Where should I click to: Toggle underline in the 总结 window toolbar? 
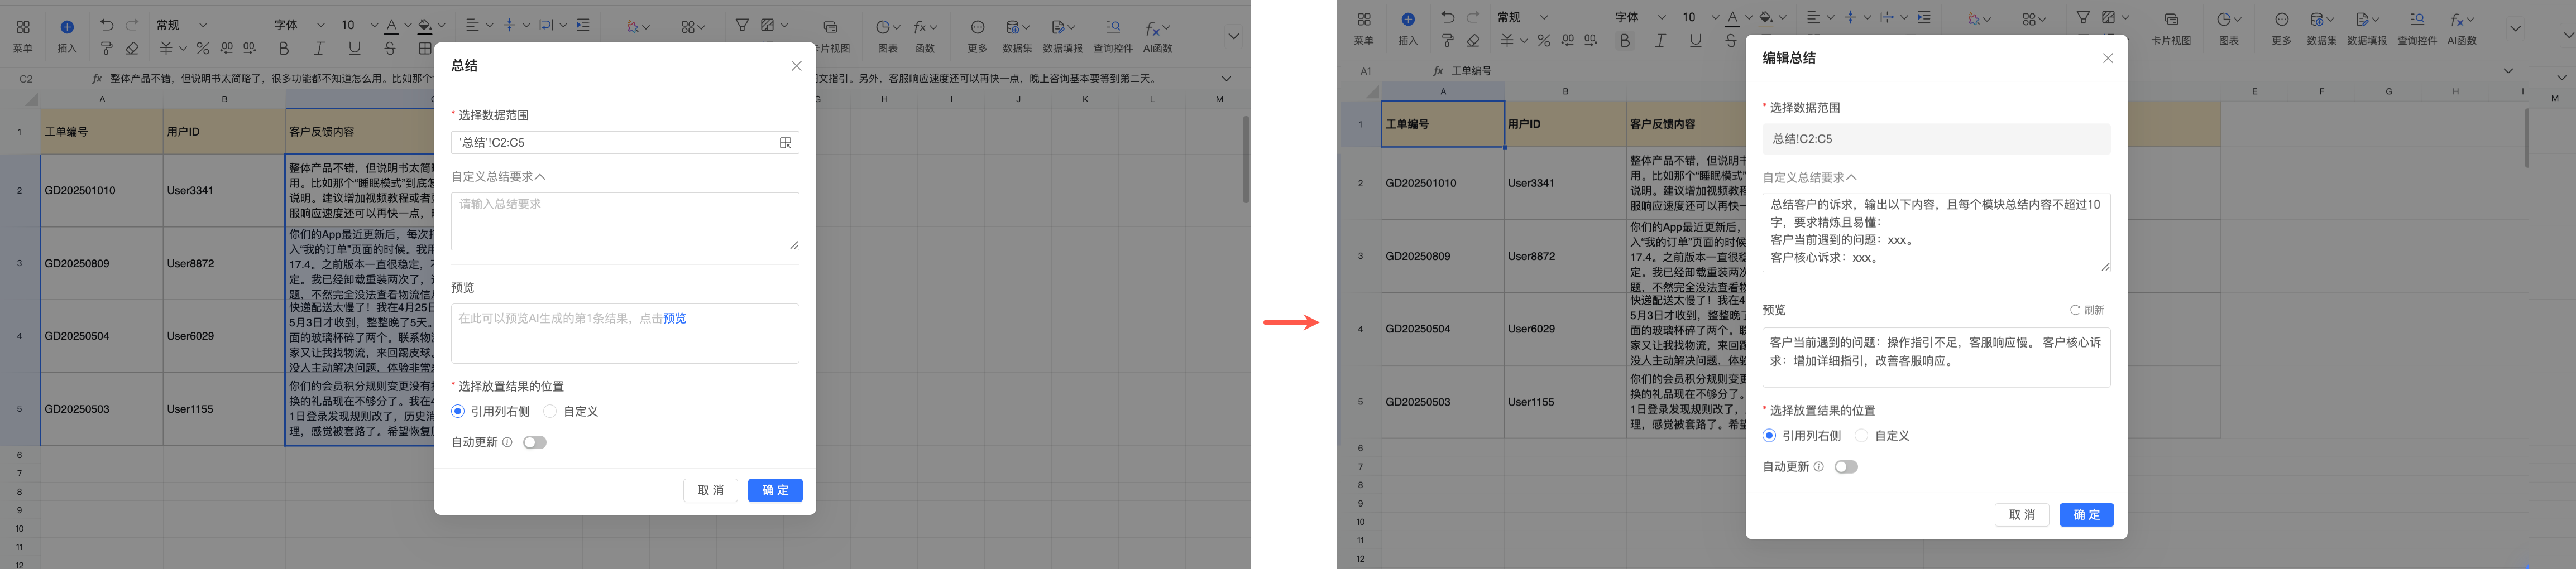coord(354,48)
